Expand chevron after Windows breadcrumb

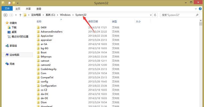coord(73,15)
